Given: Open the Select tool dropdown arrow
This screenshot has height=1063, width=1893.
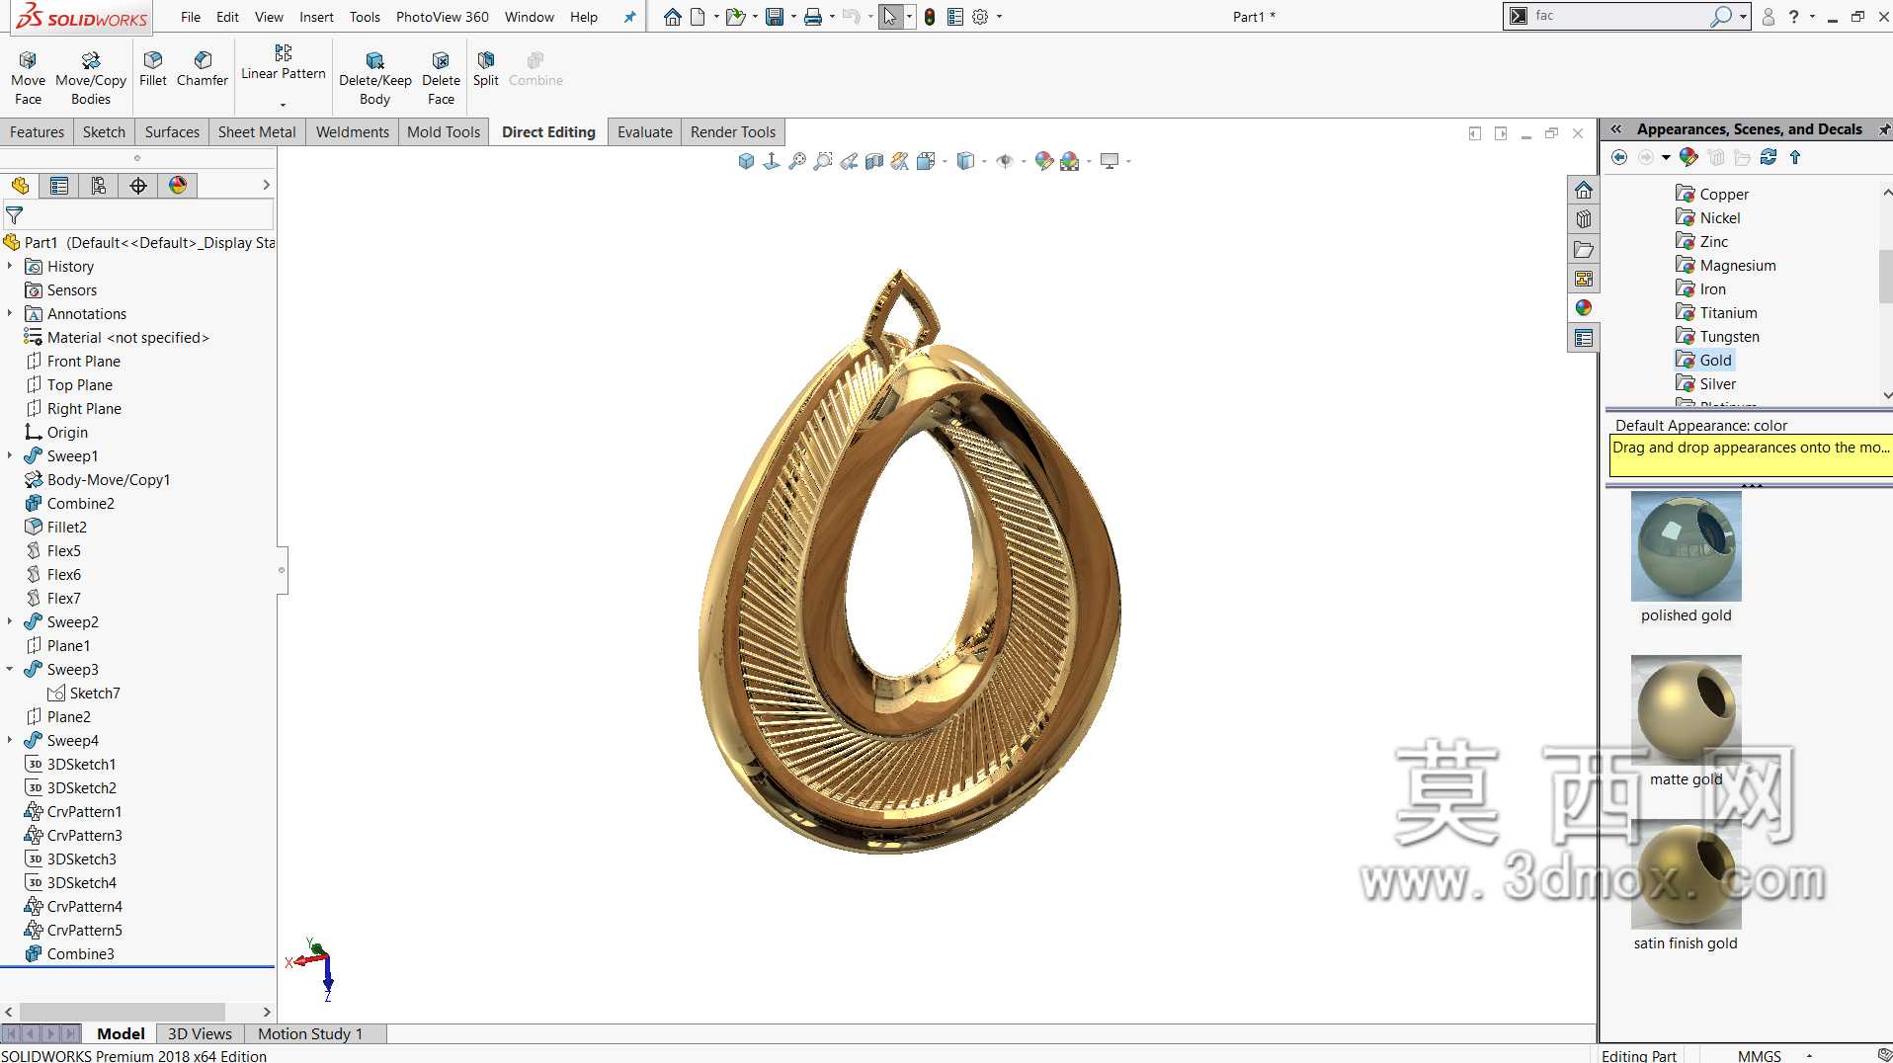Looking at the screenshot, I should [909, 17].
